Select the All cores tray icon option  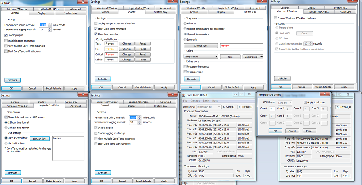pyautogui.click(x=185, y=23)
